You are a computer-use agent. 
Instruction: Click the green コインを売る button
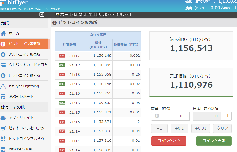tap(214, 141)
